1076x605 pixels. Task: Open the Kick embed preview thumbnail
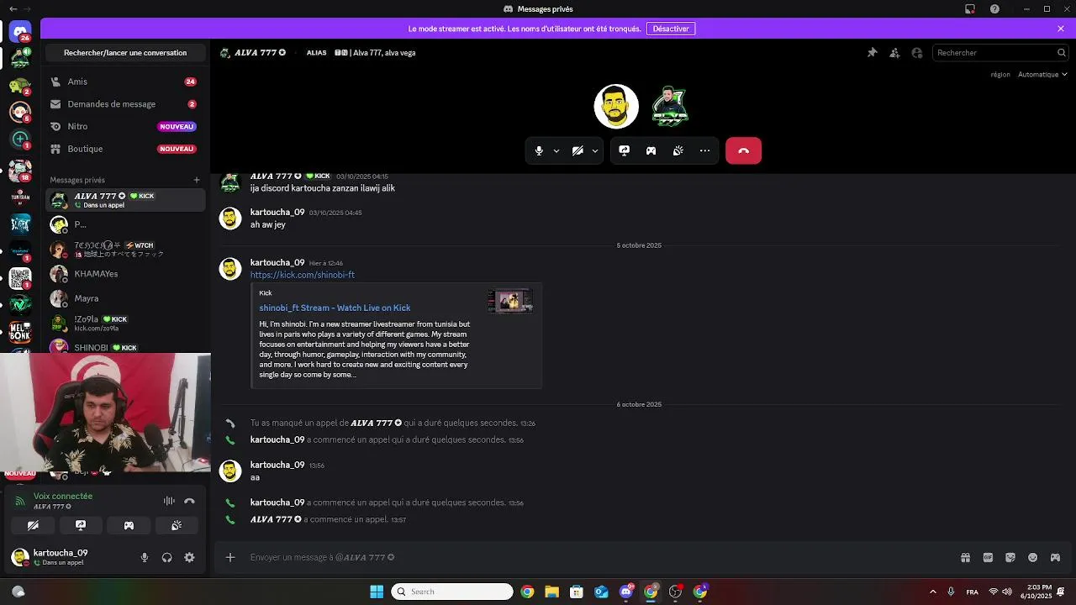coord(510,301)
